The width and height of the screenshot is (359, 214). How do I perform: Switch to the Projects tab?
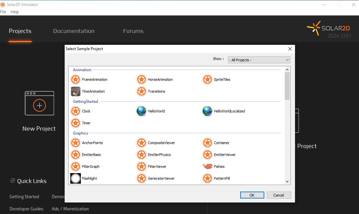tap(20, 31)
